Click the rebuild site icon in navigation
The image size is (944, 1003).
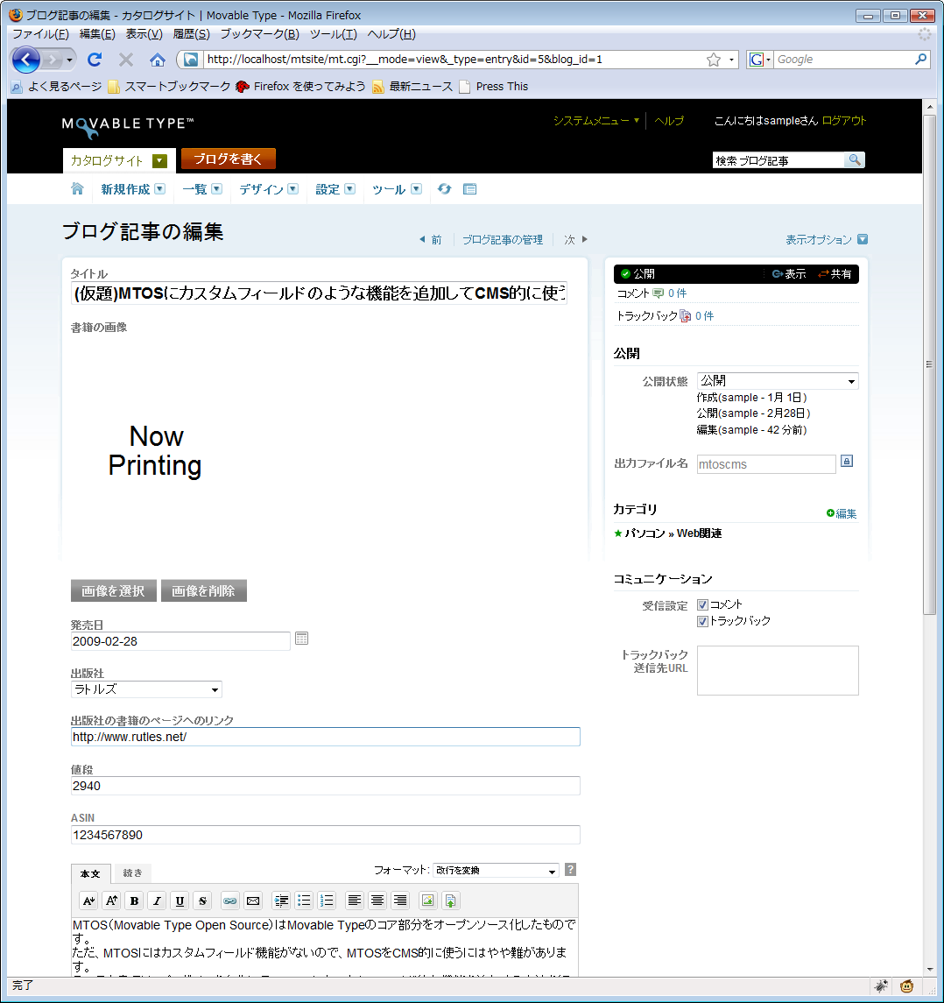pyautogui.click(x=444, y=189)
